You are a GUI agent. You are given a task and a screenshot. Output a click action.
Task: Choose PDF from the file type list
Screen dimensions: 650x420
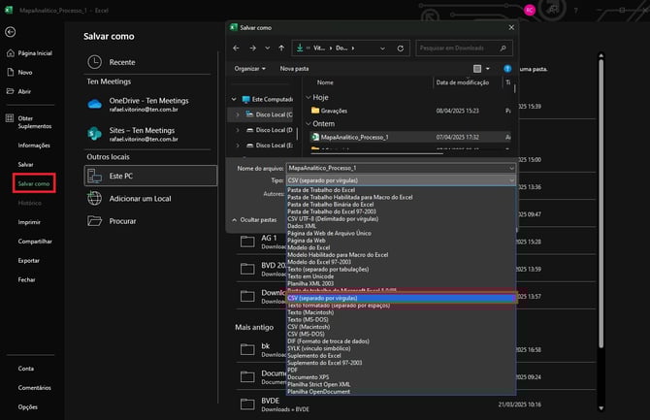[x=294, y=370]
